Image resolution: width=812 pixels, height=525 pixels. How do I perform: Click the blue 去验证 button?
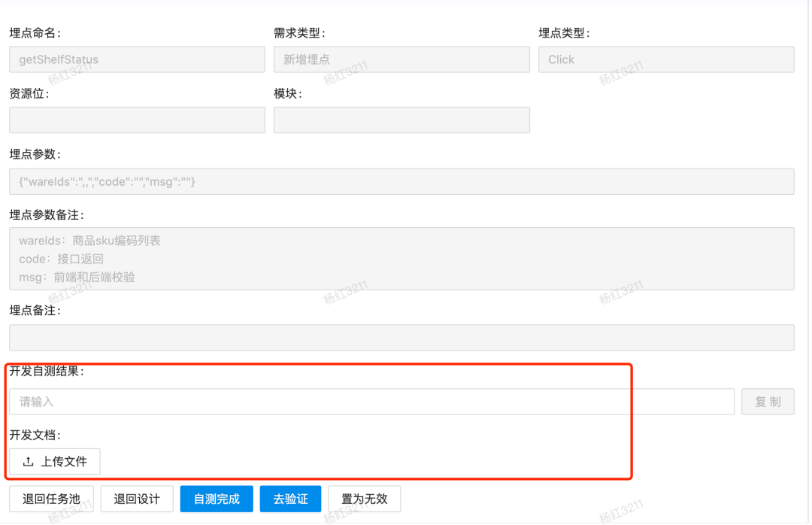click(290, 499)
